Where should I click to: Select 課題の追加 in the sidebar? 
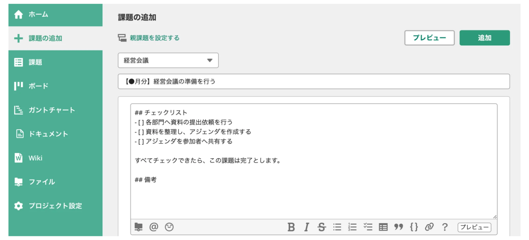click(x=55, y=38)
